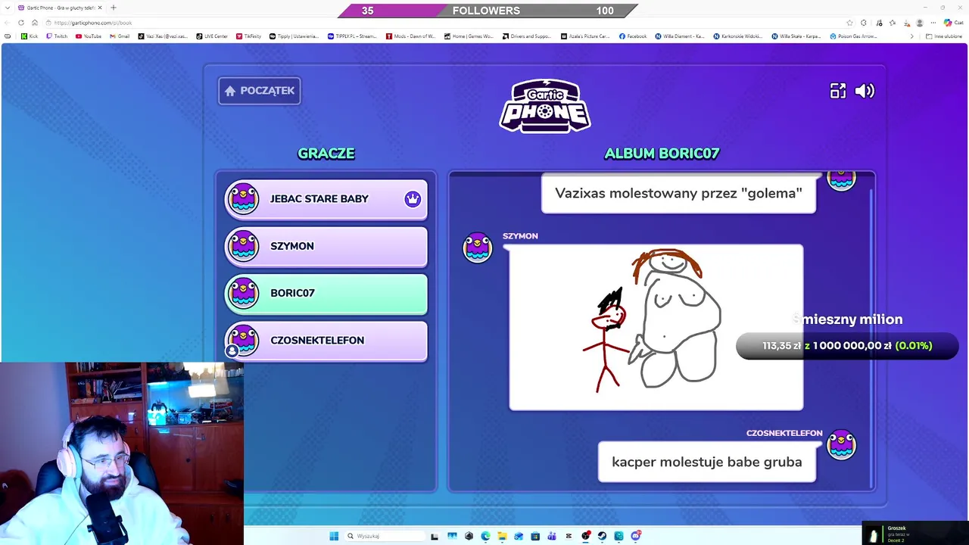Viewport: 969px width, 545px height.
Task: Open Discord from taskbar
Action: click(x=635, y=536)
